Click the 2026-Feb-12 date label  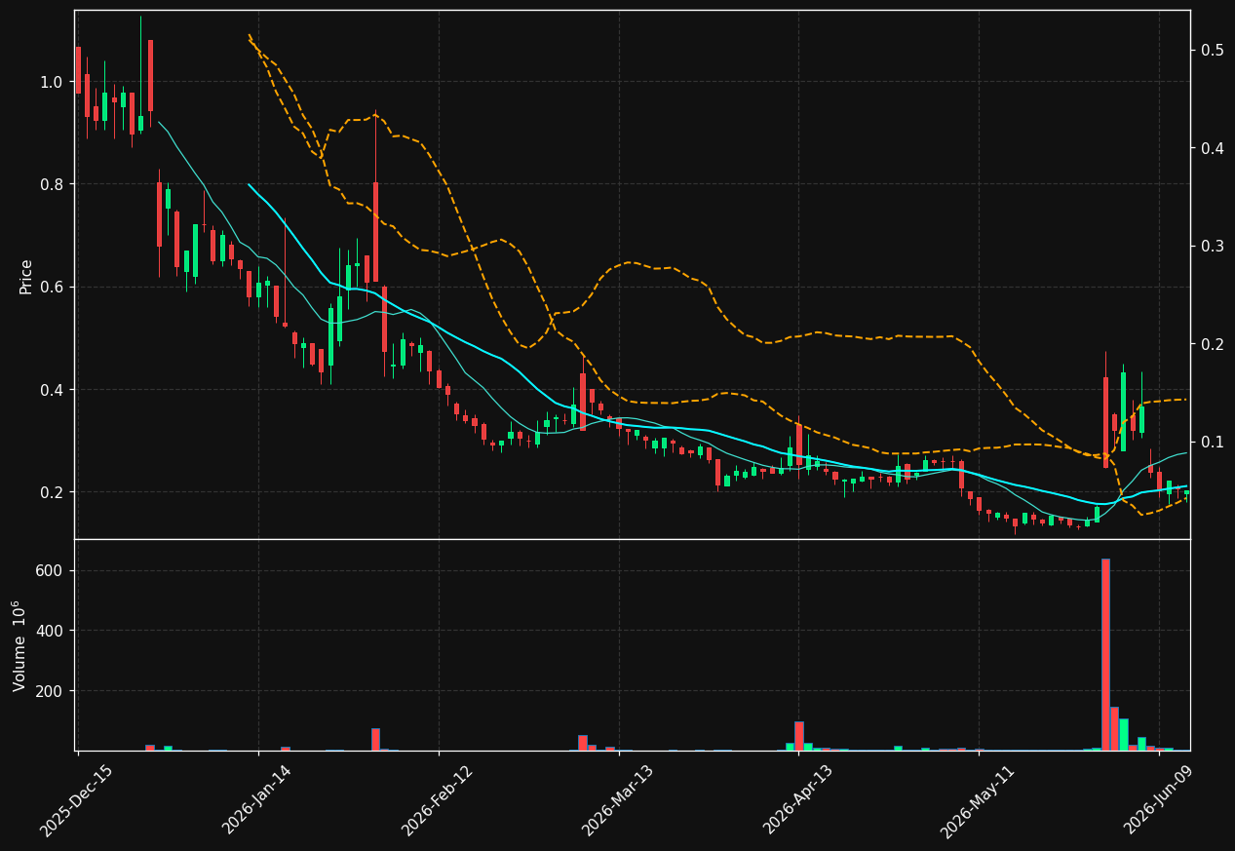click(438, 800)
